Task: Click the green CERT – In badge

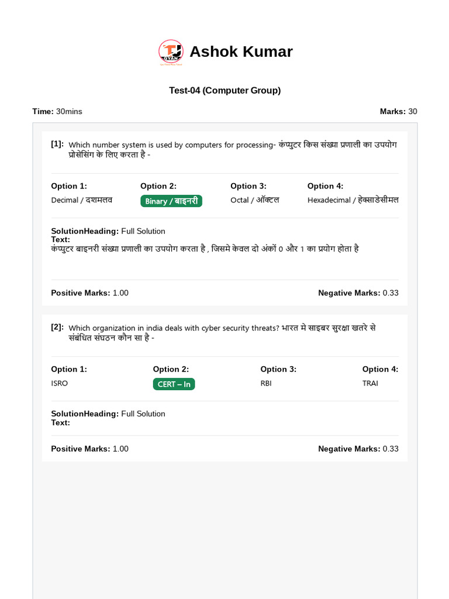Action: coord(174,384)
